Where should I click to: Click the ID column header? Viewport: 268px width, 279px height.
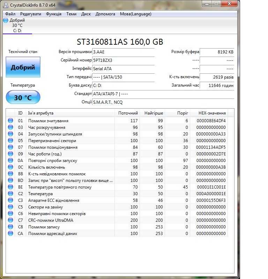click(x=20, y=113)
